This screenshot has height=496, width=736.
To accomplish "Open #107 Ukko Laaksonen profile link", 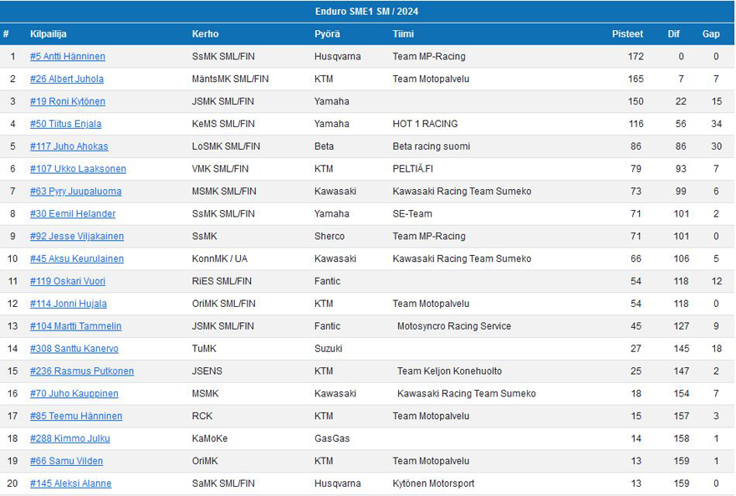I will (78, 169).
